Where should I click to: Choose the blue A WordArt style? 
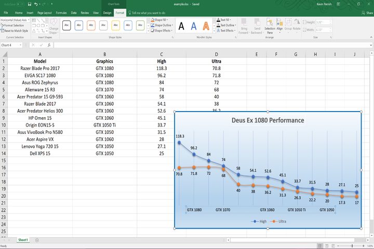click(x=194, y=26)
